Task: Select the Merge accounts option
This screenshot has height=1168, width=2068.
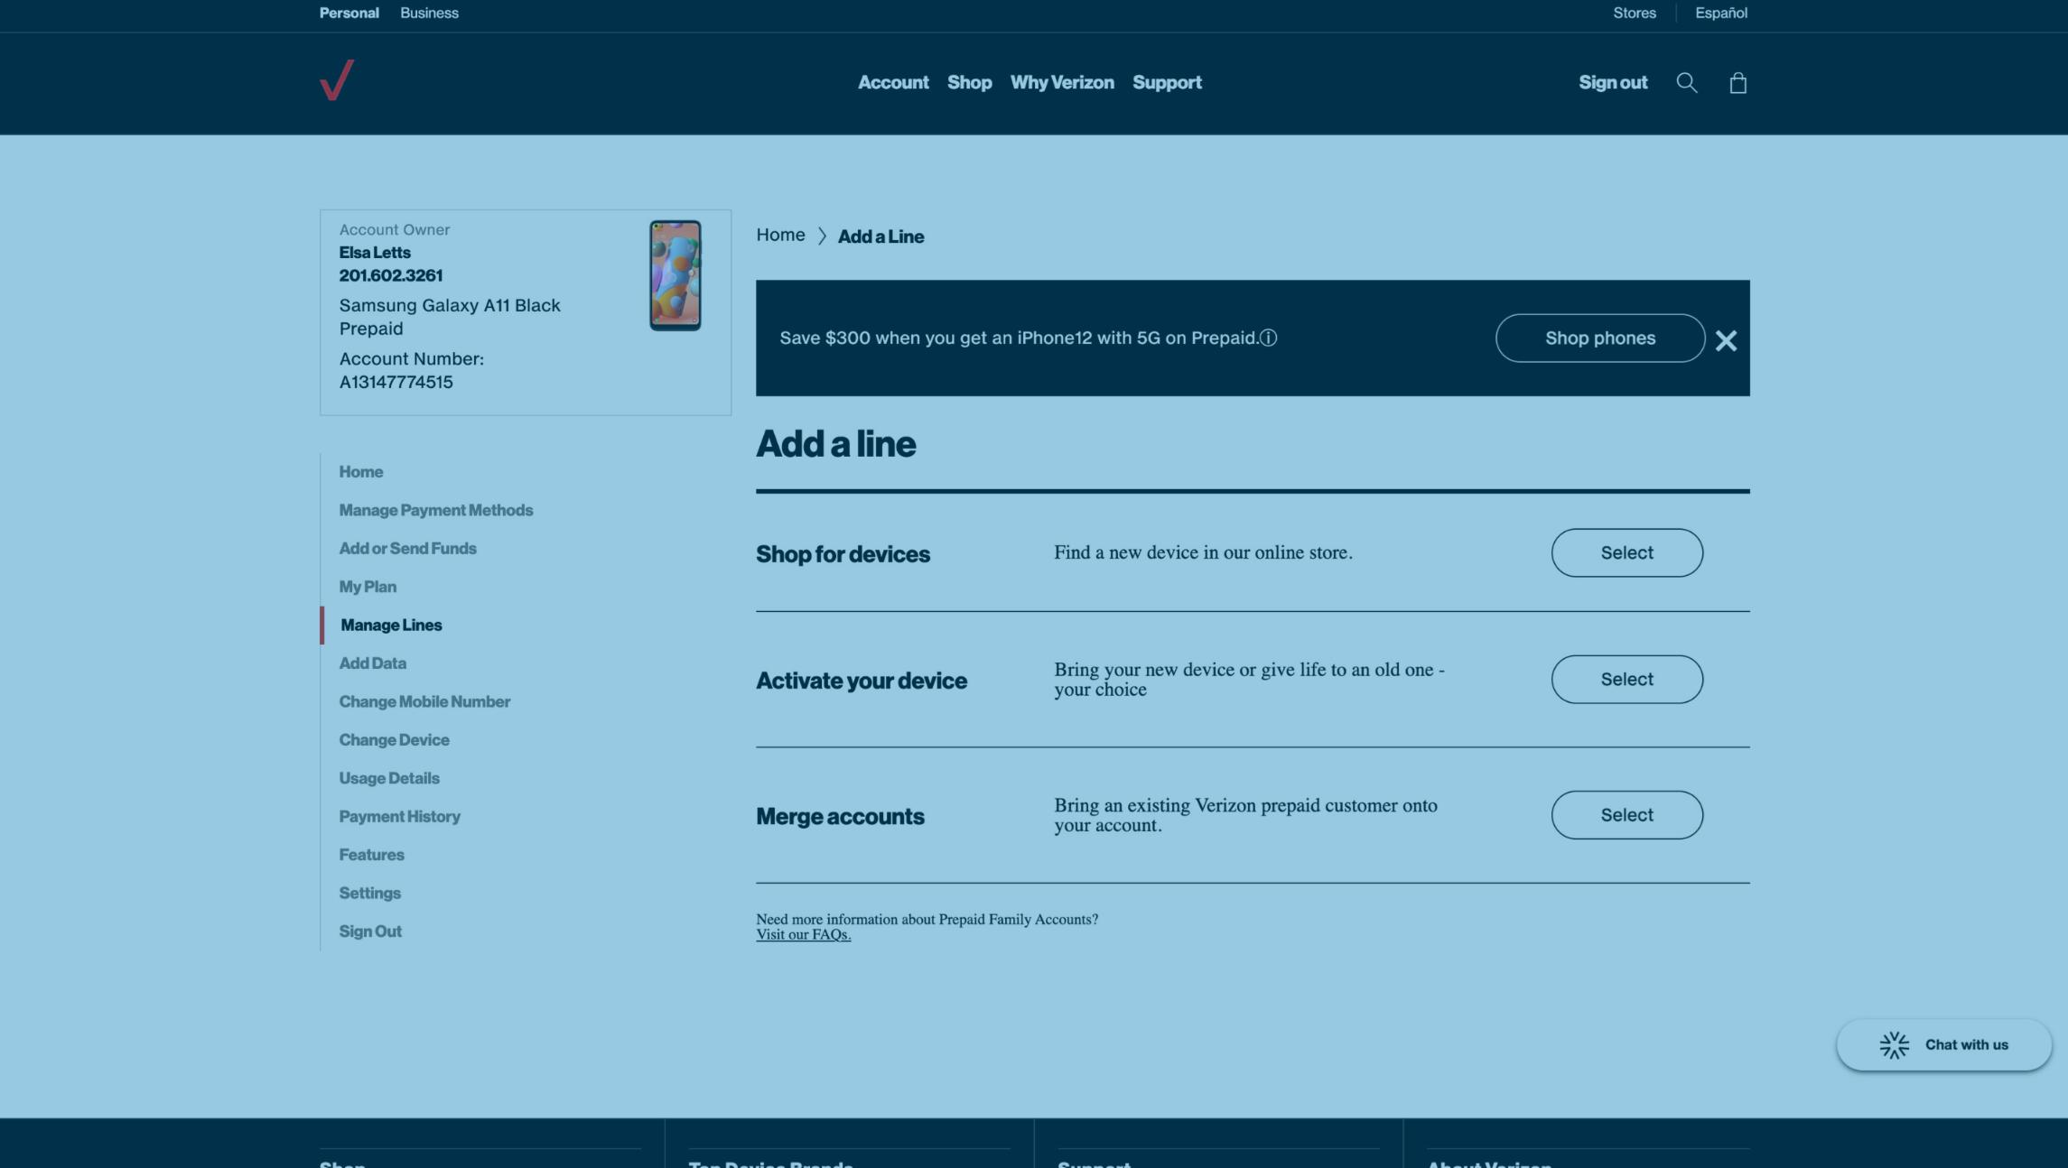Action: tap(1626, 814)
